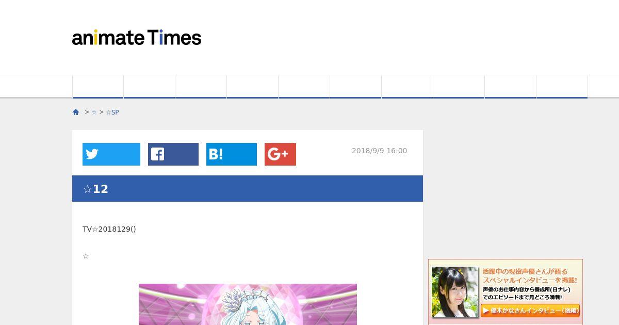Click the orange interview button in banner
The height and width of the screenshot is (325, 619).
click(x=530, y=311)
